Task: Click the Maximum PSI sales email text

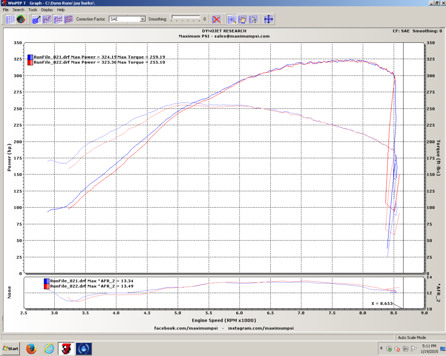Action: tap(224, 36)
